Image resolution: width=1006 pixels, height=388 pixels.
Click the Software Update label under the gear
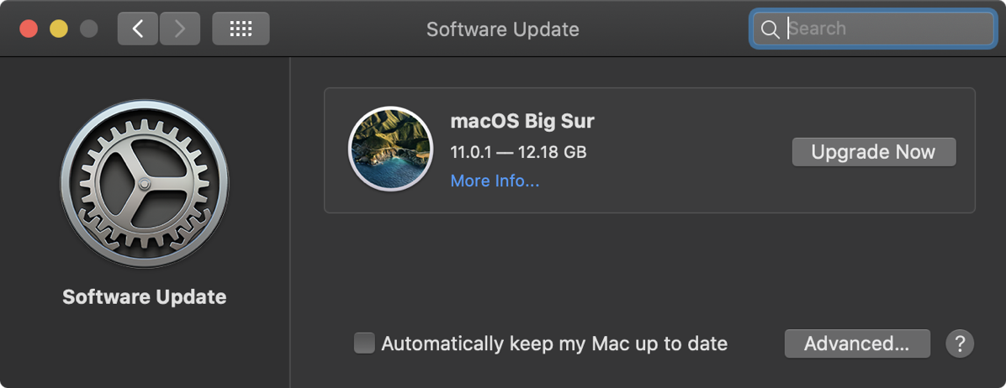[x=145, y=297]
